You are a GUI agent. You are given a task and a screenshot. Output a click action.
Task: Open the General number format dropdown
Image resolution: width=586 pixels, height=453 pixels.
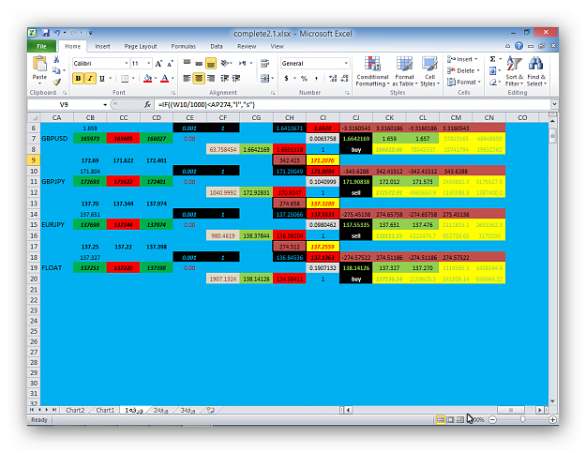point(346,63)
